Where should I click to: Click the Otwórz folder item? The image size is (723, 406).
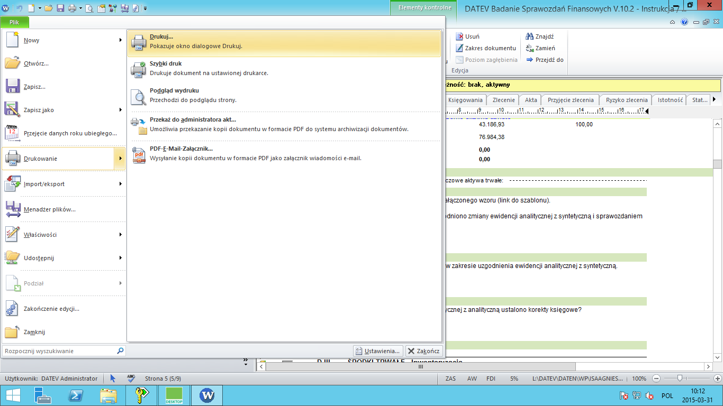64,63
